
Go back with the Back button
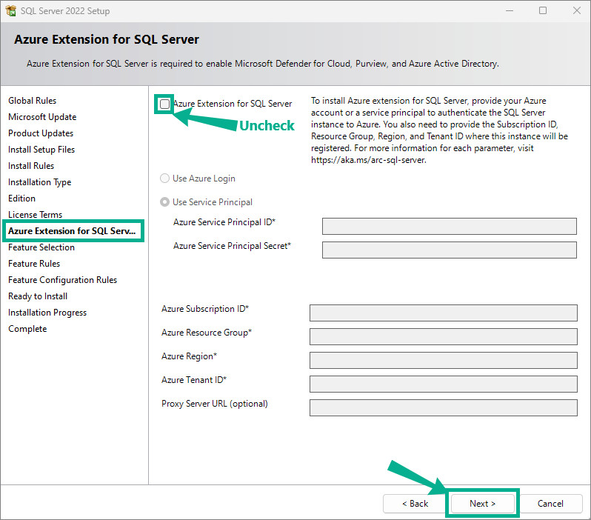pos(415,504)
